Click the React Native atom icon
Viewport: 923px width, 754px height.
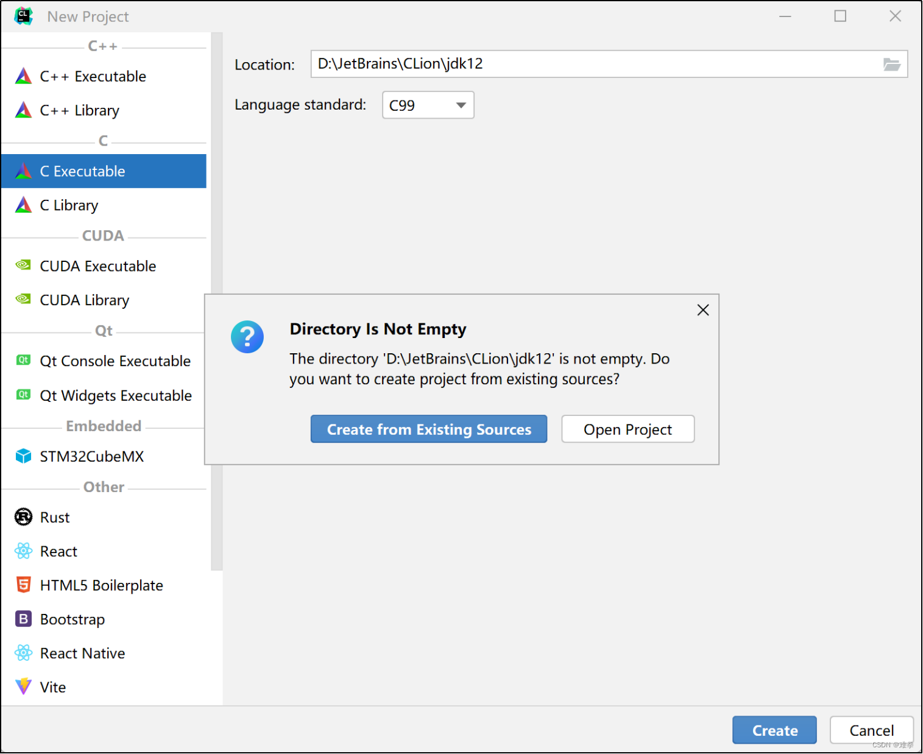[x=23, y=653]
